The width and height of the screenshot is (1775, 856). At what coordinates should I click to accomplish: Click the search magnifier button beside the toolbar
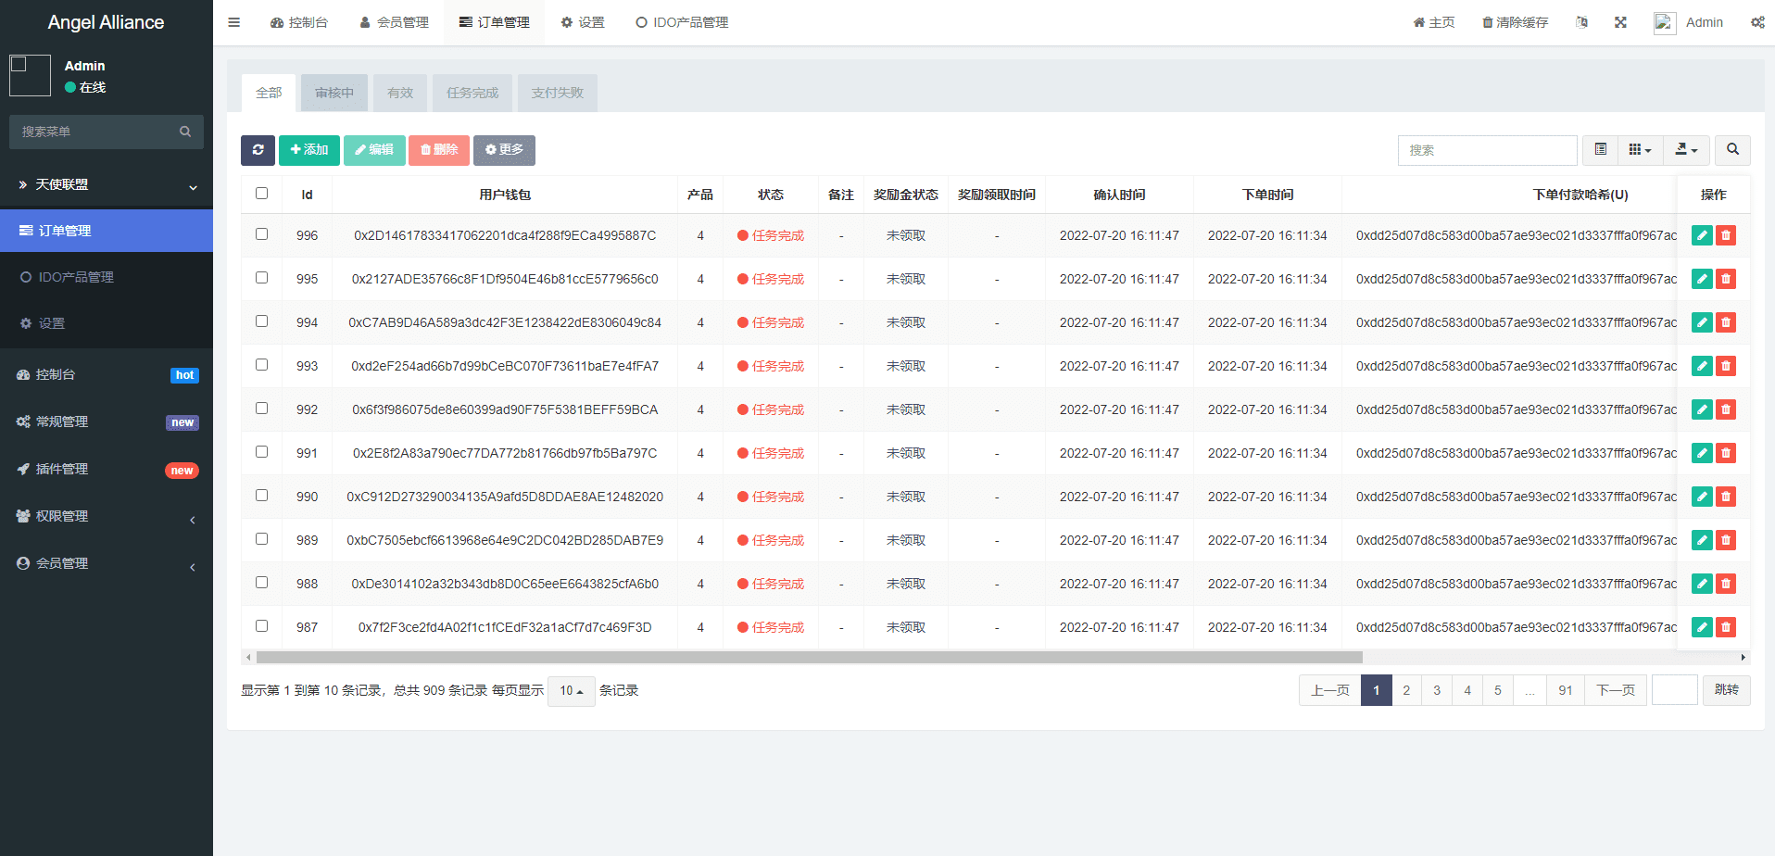pos(1731,150)
